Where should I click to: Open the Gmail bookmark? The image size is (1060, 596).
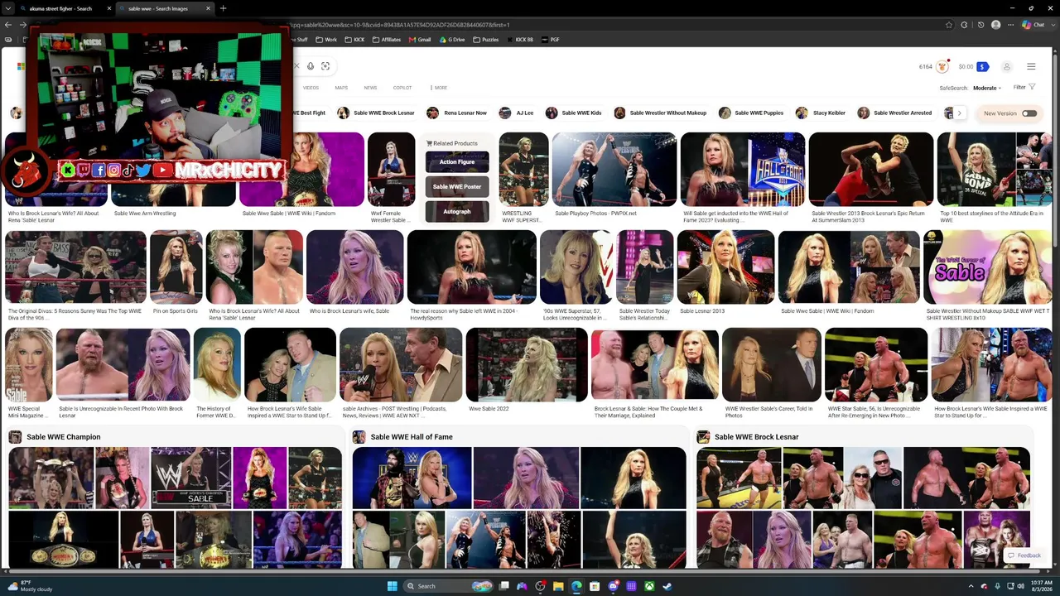[x=420, y=40]
